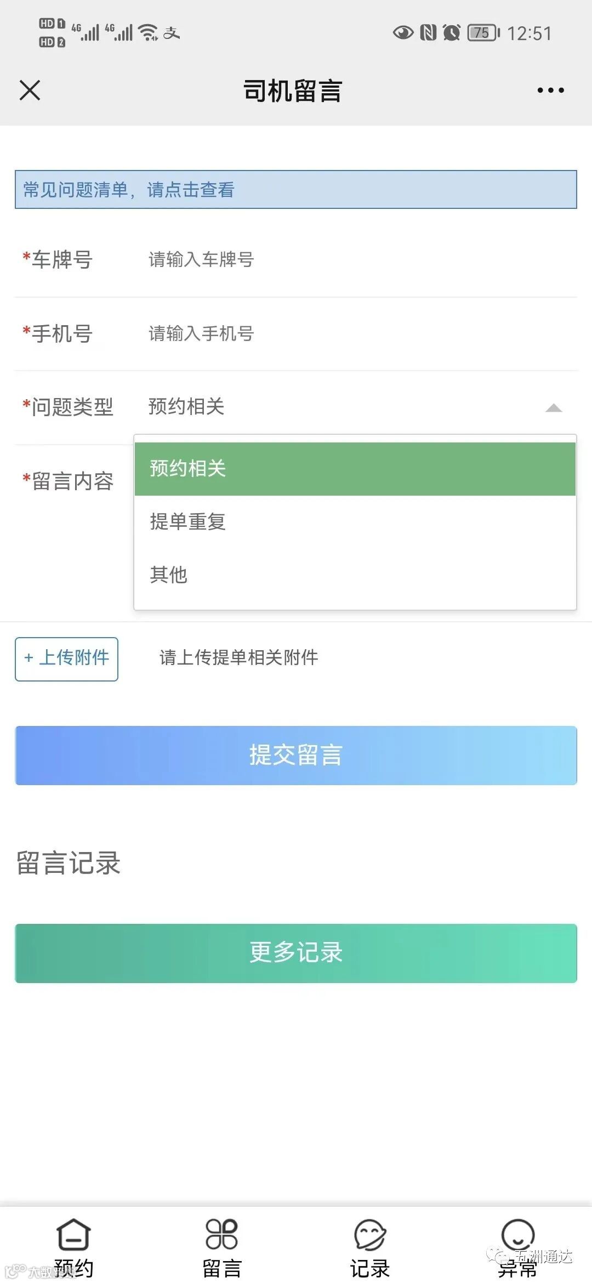592x1283 pixels.
Task: Close the 司机留言 page with X
Action: (x=30, y=90)
